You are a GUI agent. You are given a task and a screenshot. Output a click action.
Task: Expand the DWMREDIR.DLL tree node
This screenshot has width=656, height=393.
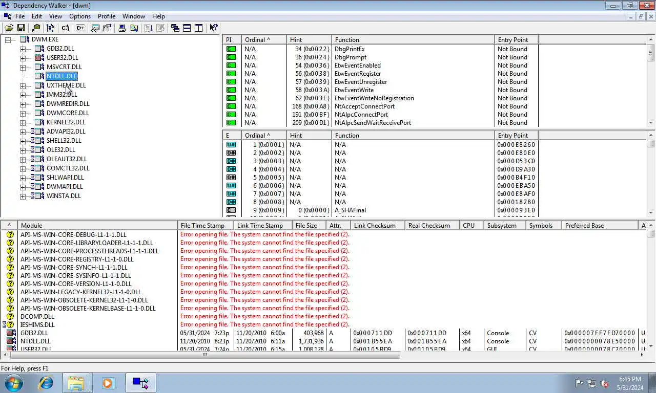pos(23,104)
